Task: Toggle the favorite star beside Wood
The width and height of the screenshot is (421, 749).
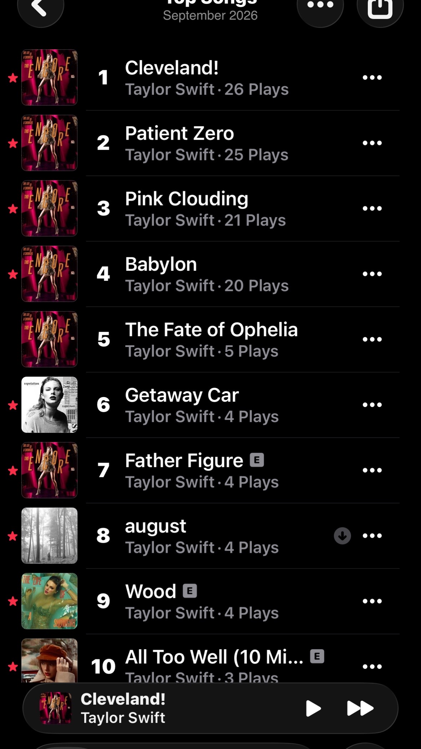Action: coord(13,601)
